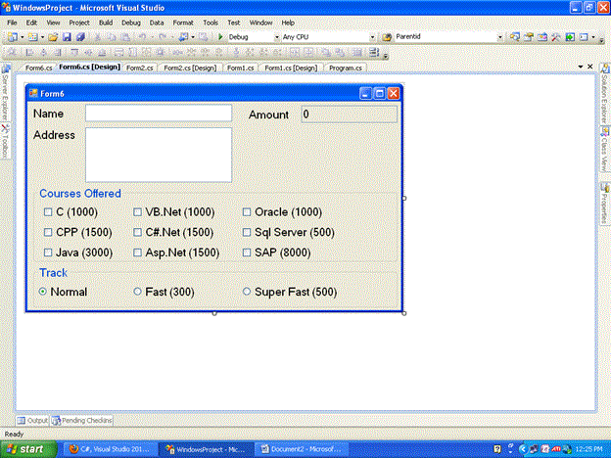611x458 pixels.
Task: Check the VB.Net (1000) checkbox
Action: coord(137,211)
